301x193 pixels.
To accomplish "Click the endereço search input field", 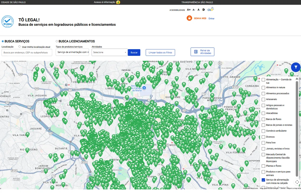I will (x=27, y=52).
